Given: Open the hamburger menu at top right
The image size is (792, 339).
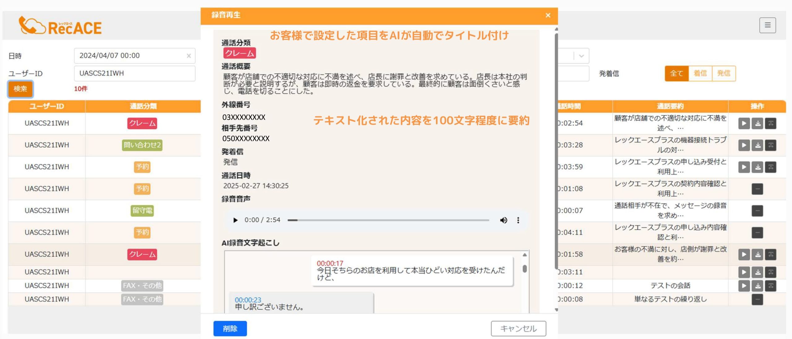Looking at the screenshot, I should 767,25.
